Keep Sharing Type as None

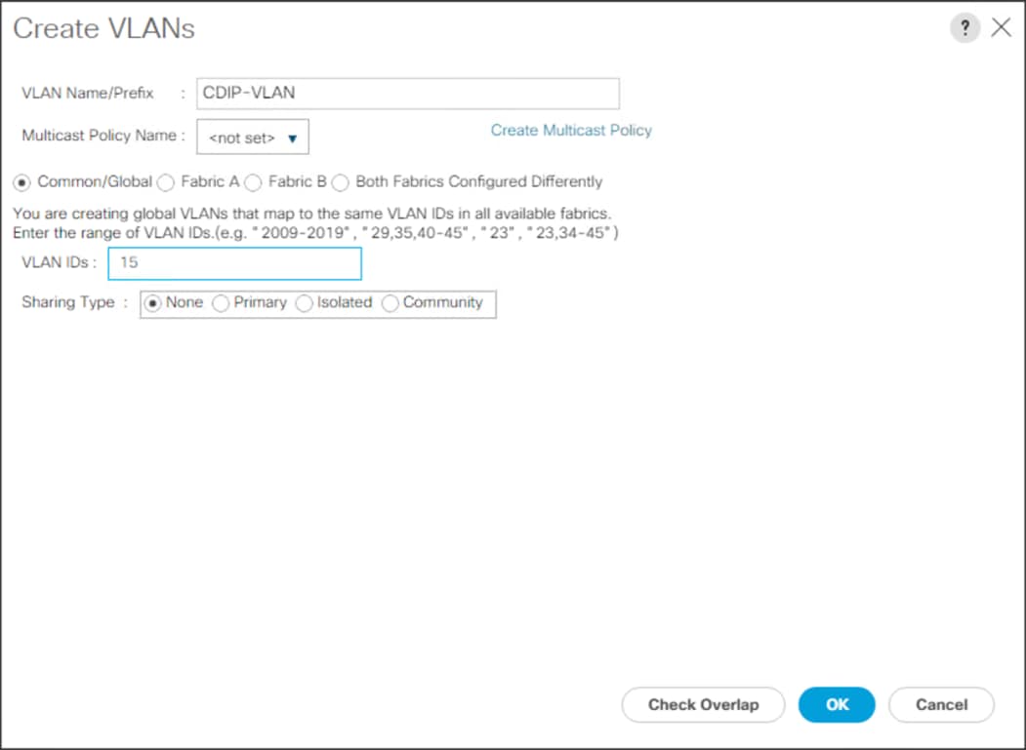[x=153, y=303]
